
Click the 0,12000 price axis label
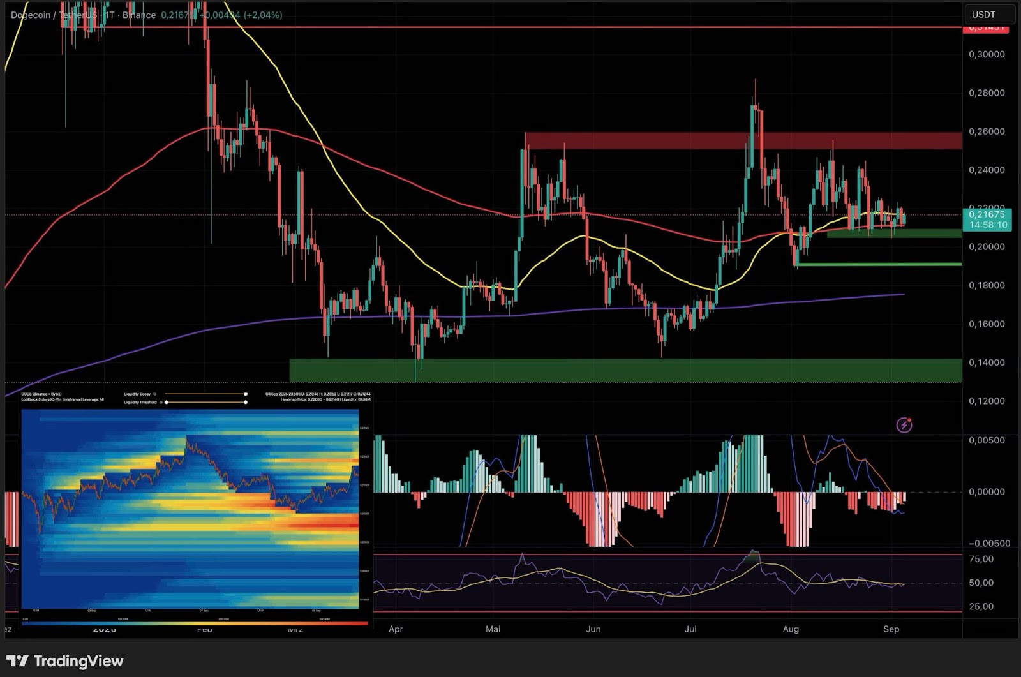pyautogui.click(x=987, y=401)
